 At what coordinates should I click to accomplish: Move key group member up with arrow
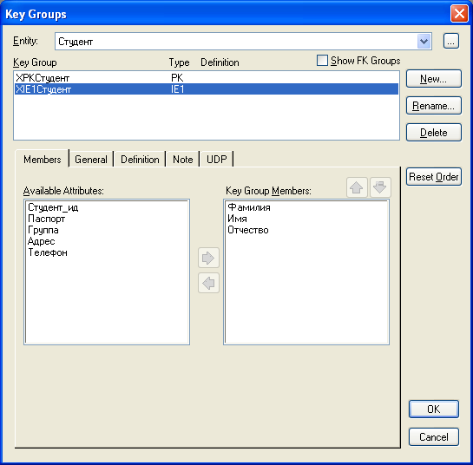coord(357,187)
